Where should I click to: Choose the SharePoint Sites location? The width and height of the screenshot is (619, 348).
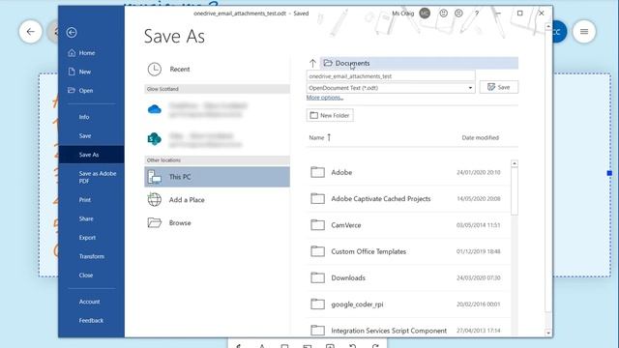[217, 139]
